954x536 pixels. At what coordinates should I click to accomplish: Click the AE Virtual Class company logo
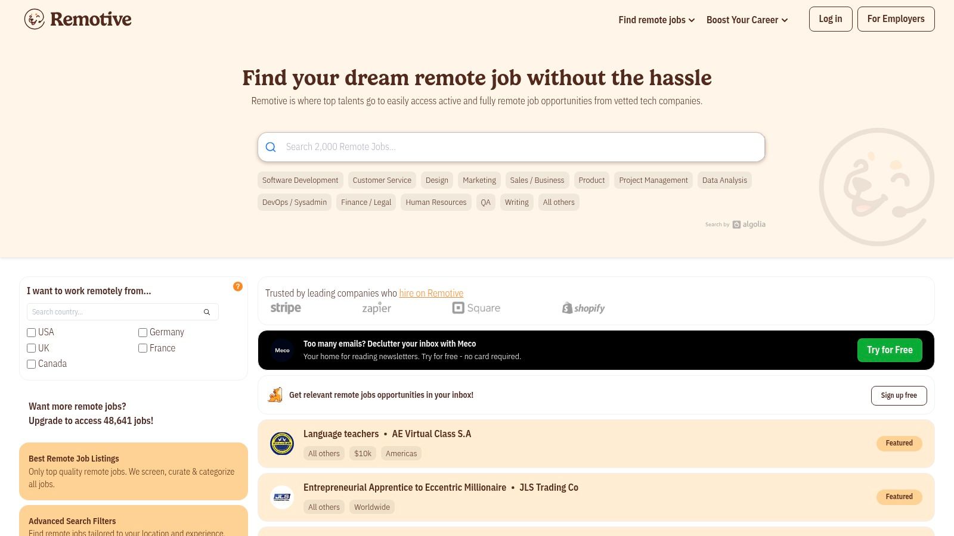(x=282, y=444)
